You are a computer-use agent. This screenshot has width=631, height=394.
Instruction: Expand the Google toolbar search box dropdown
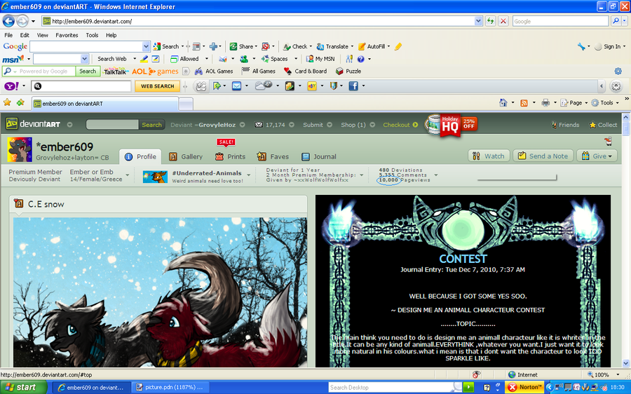(x=146, y=46)
